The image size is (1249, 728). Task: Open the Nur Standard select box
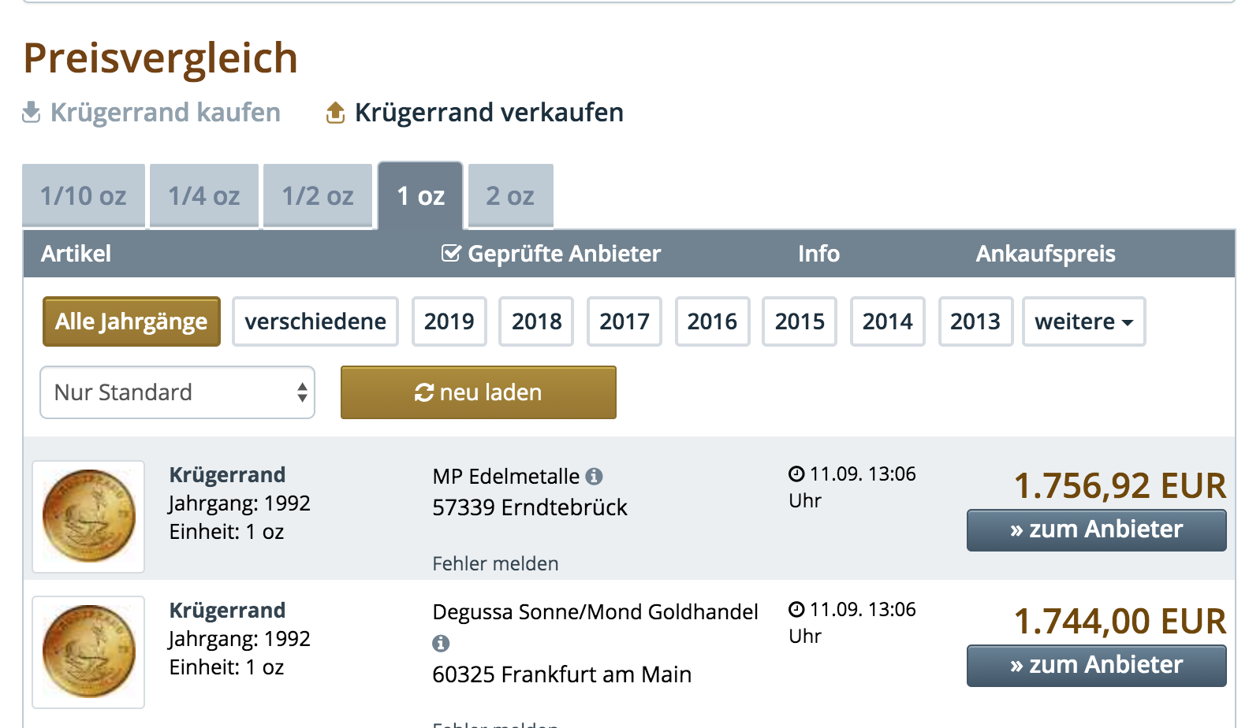pos(177,392)
